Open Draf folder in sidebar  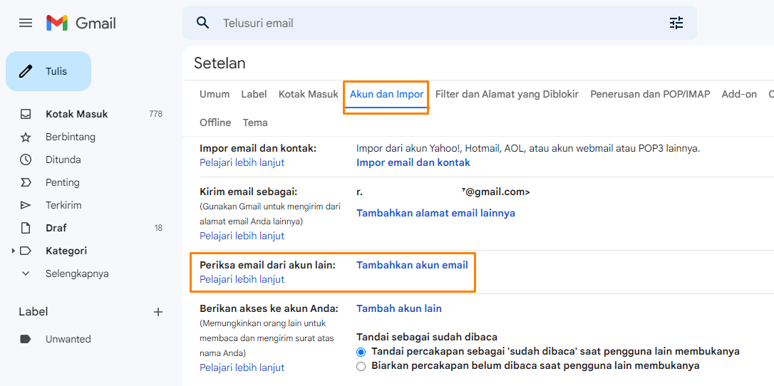(56, 228)
